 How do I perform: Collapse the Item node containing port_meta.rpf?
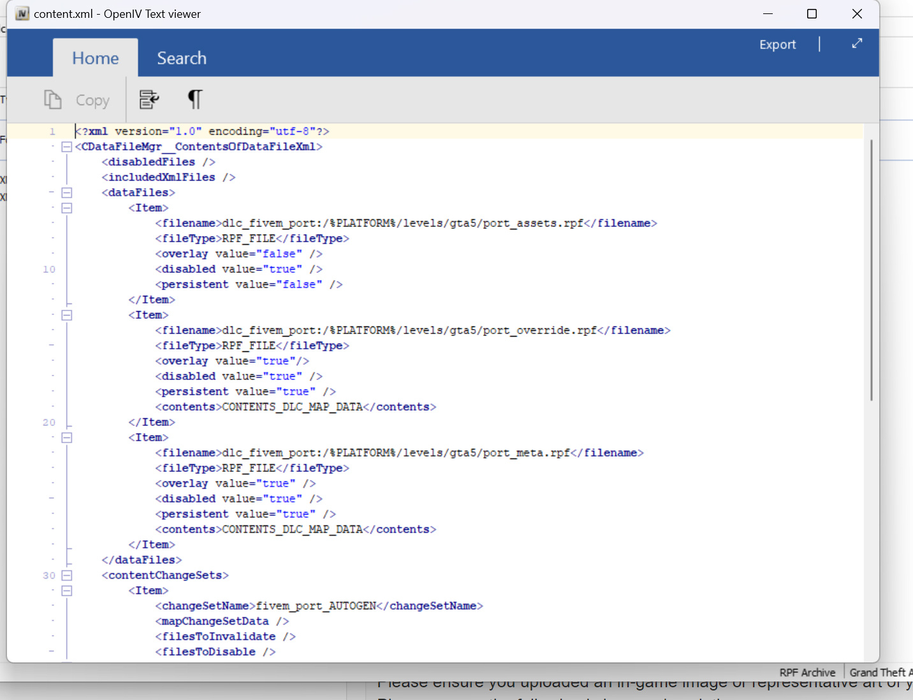[66, 437]
